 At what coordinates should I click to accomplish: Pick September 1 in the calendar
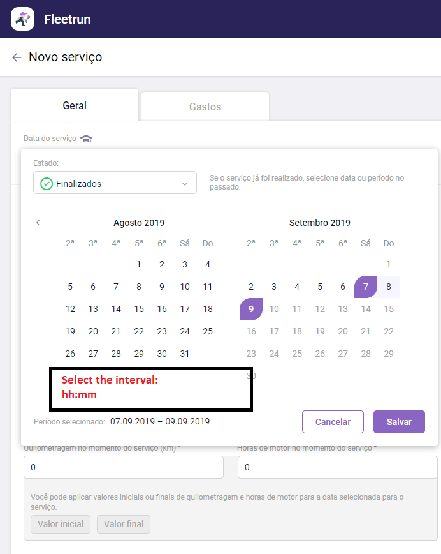pos(389,264)
